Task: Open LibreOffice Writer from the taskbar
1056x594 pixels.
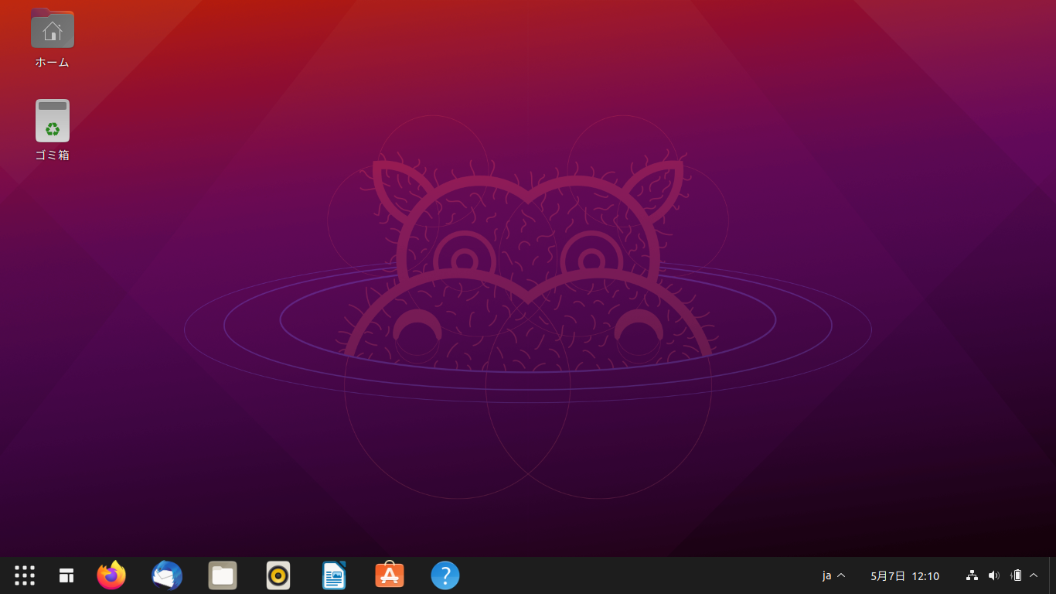Action: coord(334,575)
